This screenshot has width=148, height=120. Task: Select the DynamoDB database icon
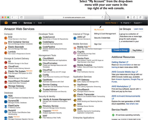click(6, 102)
